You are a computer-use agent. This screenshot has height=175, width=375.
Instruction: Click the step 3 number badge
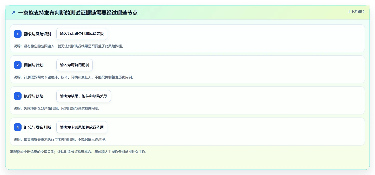(x=18, y=96)
